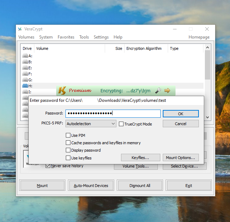Open the Help menu
Image resolution: width=230 pixels, height=222 pixels.
[118, 37]
